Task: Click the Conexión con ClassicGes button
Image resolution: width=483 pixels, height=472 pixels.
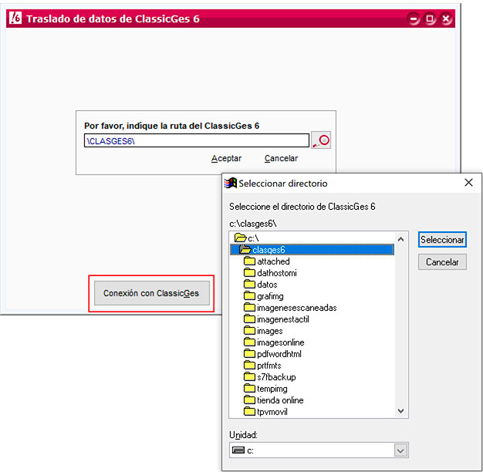Action: click(151, 293)
